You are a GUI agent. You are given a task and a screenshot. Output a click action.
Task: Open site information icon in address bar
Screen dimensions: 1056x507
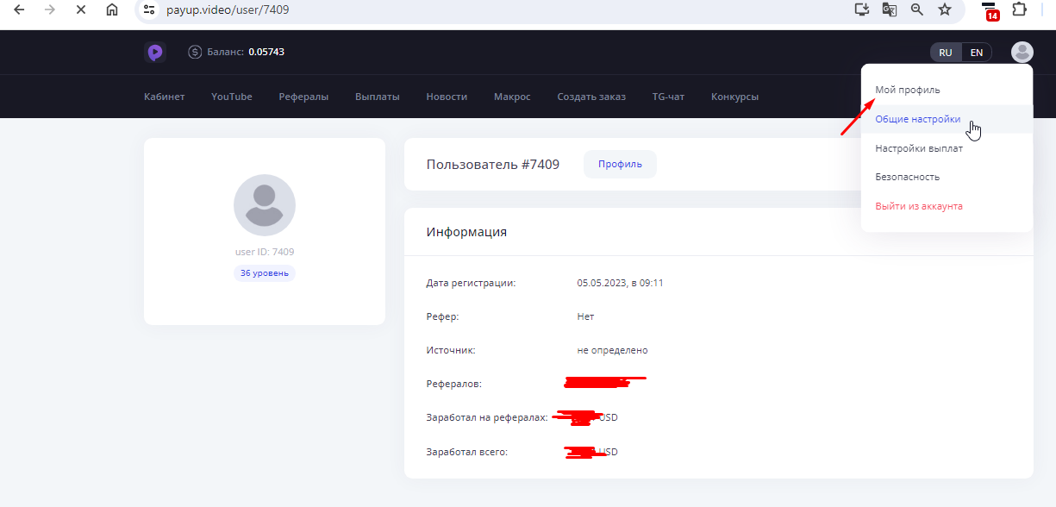[150, 9]
